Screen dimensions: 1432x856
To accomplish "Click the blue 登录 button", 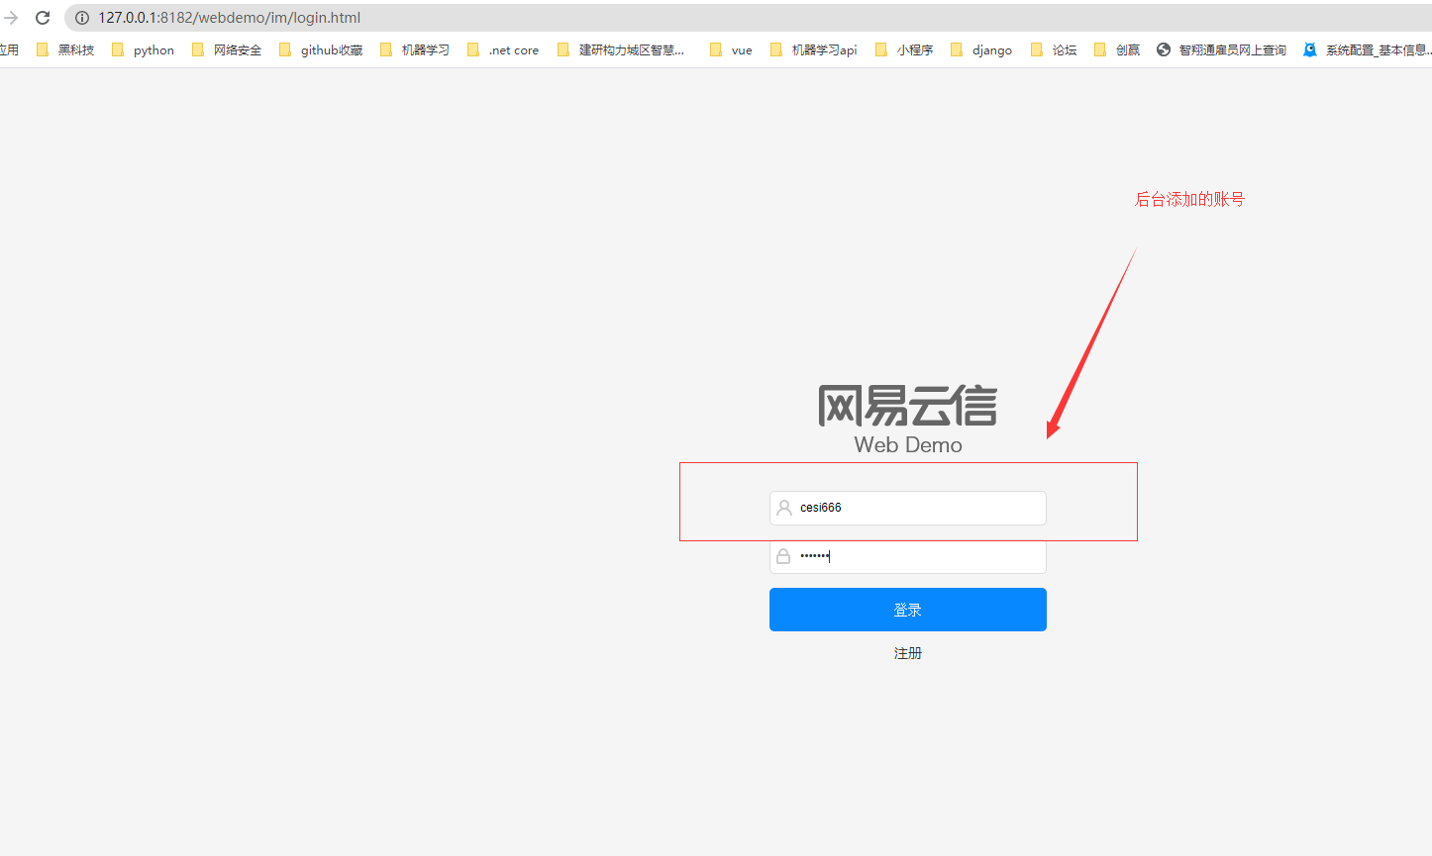I will [x=908, y=610].
